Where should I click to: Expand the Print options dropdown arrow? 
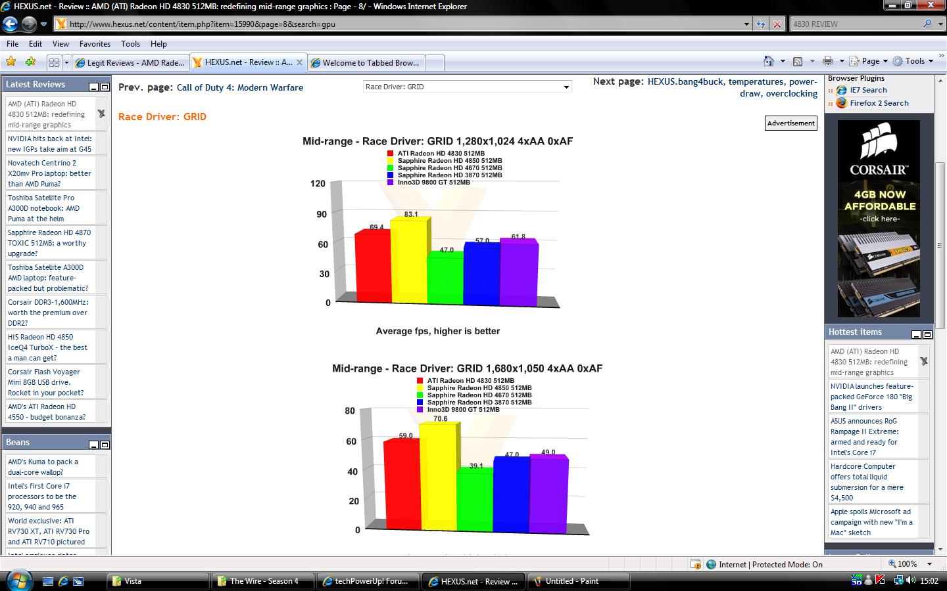pos(842,61)
